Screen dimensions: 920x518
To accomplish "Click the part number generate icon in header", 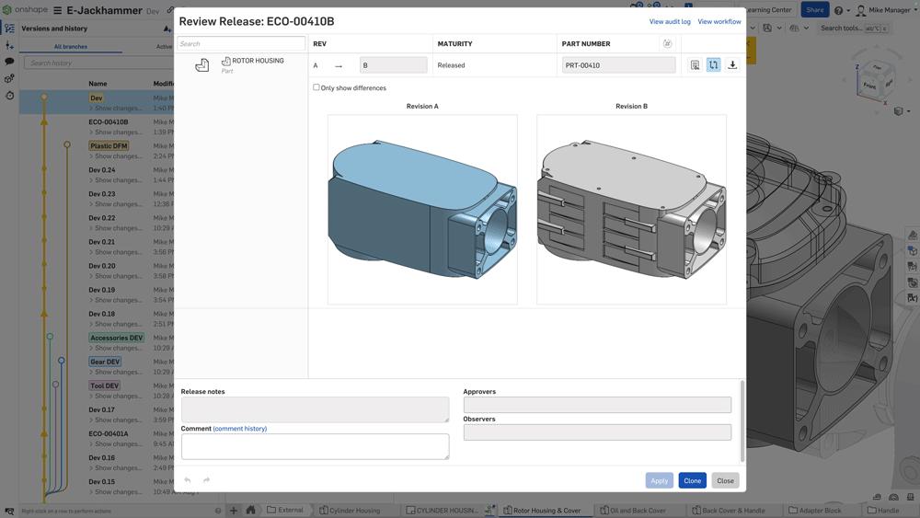I will coord(667,43).
